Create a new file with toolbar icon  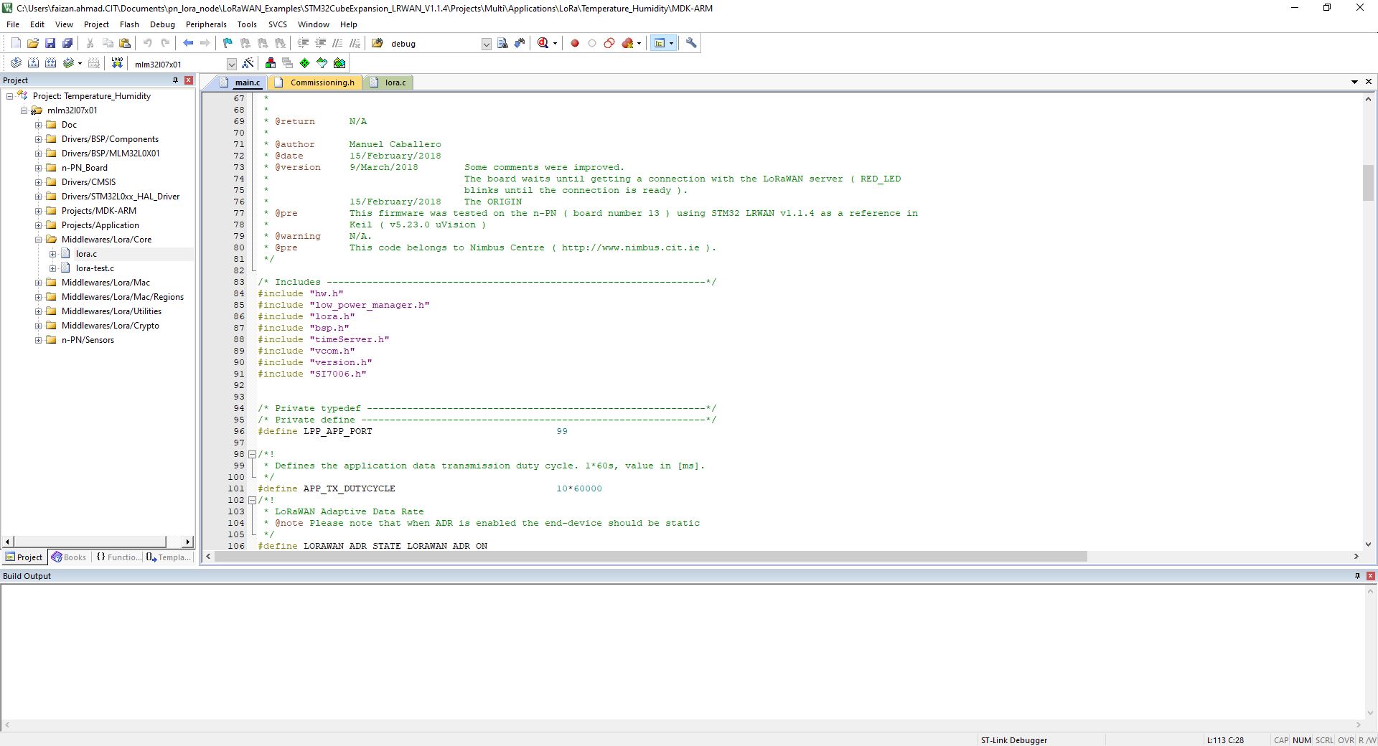(16, 44)
